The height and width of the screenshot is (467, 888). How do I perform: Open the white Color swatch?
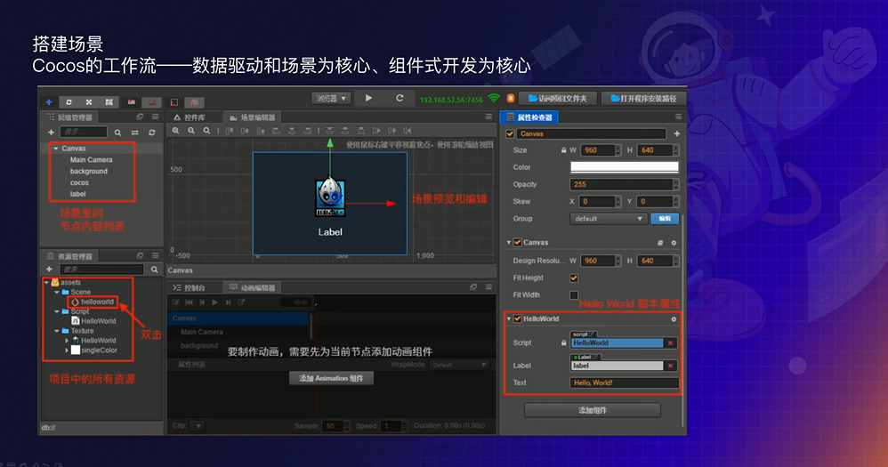coord(624,167)
